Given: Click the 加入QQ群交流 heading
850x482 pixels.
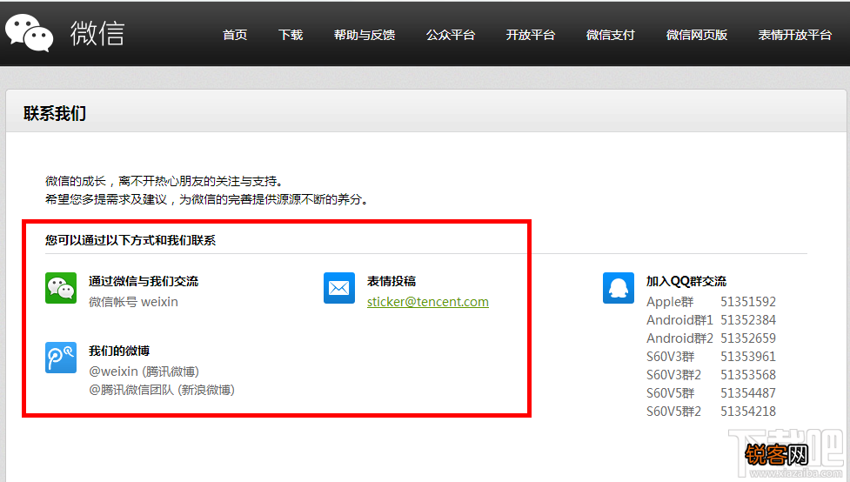Looking at the screenshot, I should pyautogui.click(x=686, y=281).
